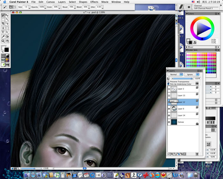Select the Paint Bucket tool
This screenshot has width=223, height=179.
pyautogui.click(x=7, y=37)
